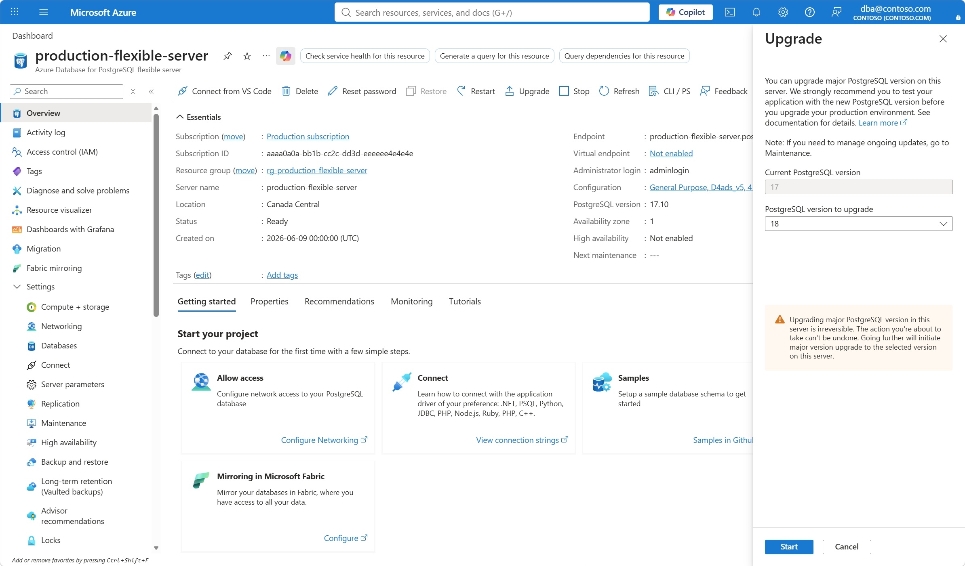Viewport: 965px width, 566px height.
Task: Click Connect from VS Code in the toolbar
Action: pos(225,91)
